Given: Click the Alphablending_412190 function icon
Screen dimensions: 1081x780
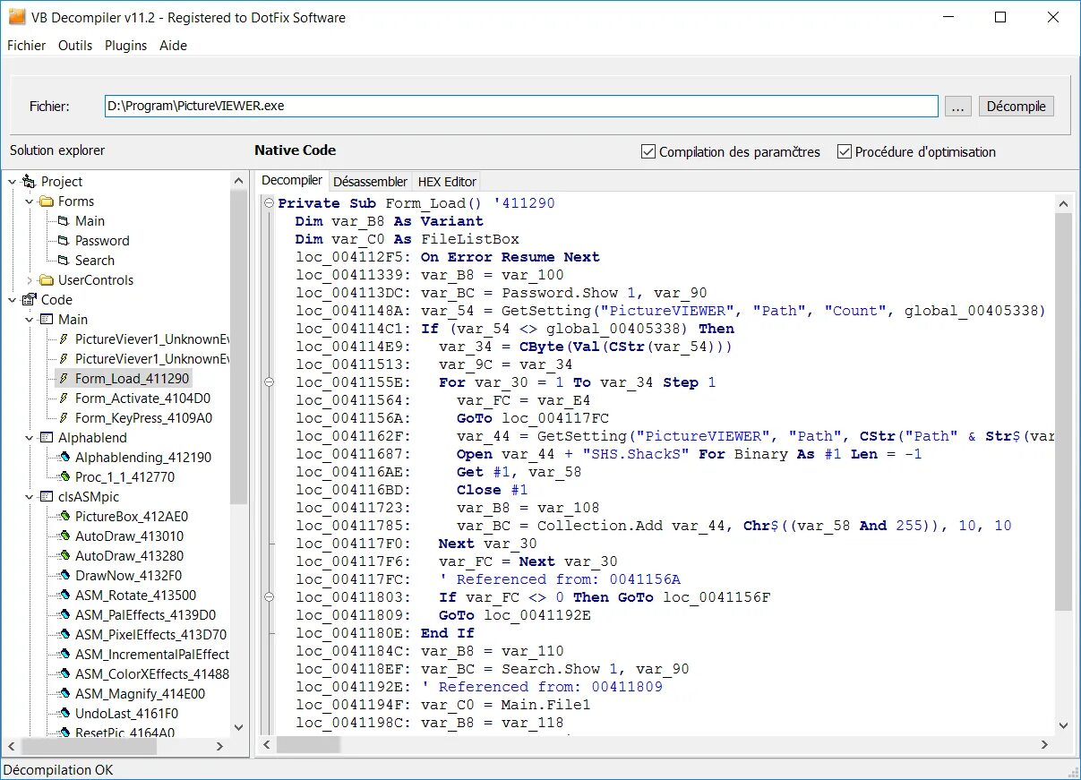Looking at the screenshot, I should point(64,458).
